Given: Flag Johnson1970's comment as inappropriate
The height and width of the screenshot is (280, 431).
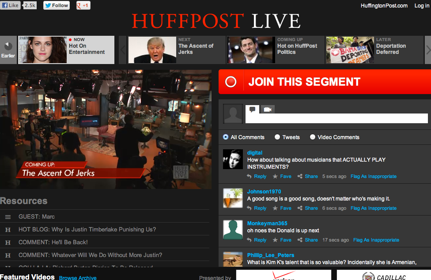Looking at the screenshot, I should tap(373, 208).
